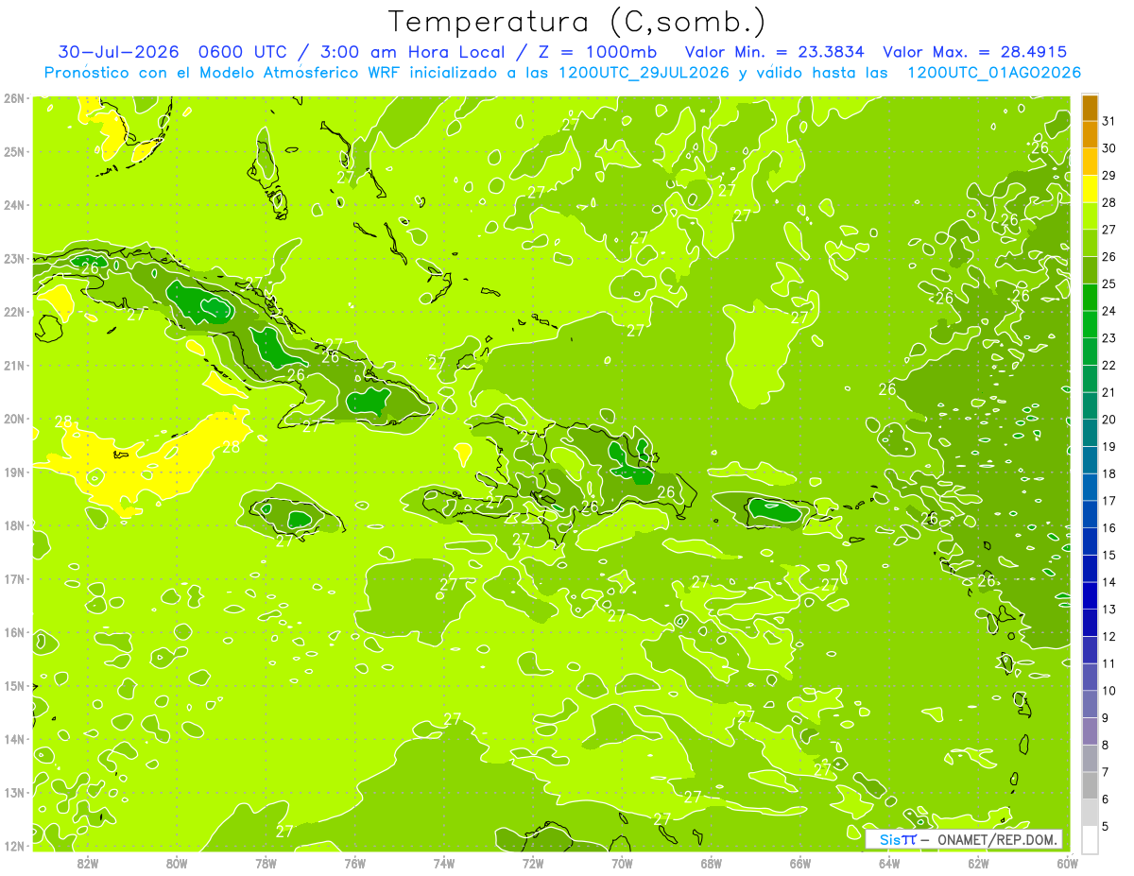Click the '3:00 am Hora Local' time text
The image size is (1134, 876).
(419, 52)
